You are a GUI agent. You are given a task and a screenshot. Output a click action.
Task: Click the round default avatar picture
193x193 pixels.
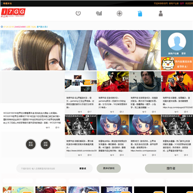pyautogui.click(x=177, y=41)
